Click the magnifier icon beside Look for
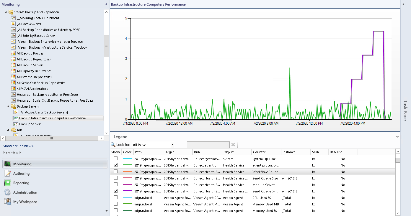 (113, 145)
